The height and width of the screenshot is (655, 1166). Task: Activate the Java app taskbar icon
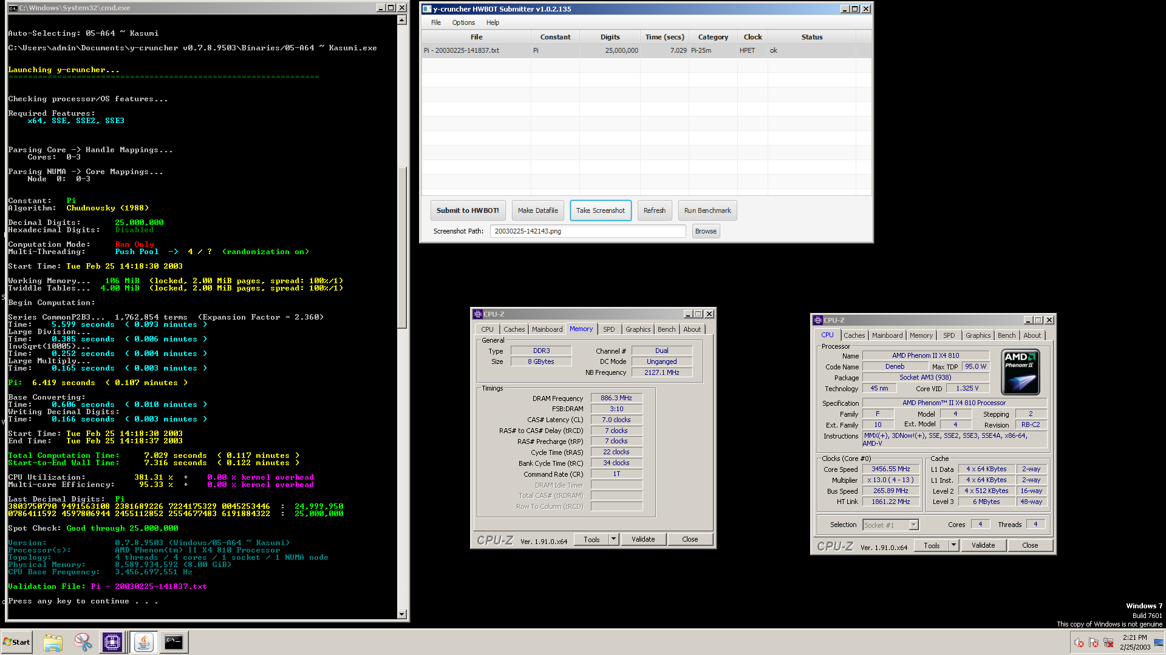click(144, 642)
